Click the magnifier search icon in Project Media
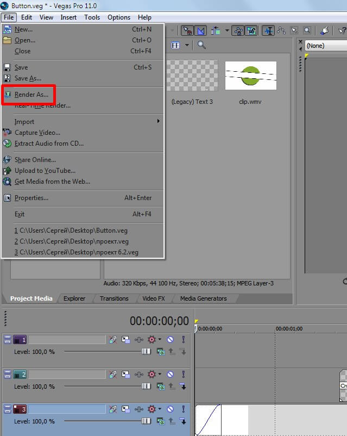Screen dimensions: 347x436 [201, 45]
